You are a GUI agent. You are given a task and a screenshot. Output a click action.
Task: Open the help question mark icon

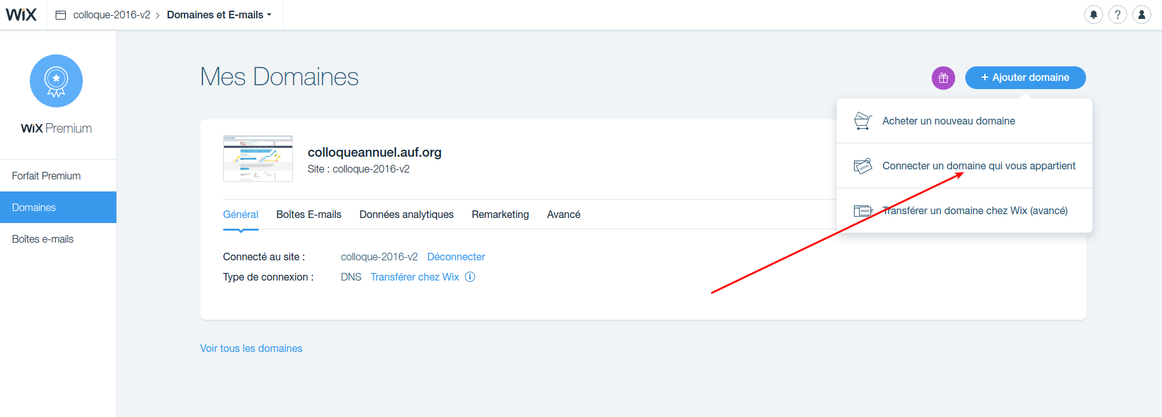click(x=1118, y=15)
